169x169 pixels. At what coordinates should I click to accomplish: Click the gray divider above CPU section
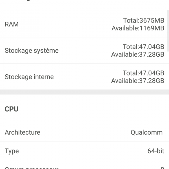click(x=84, y=92)
